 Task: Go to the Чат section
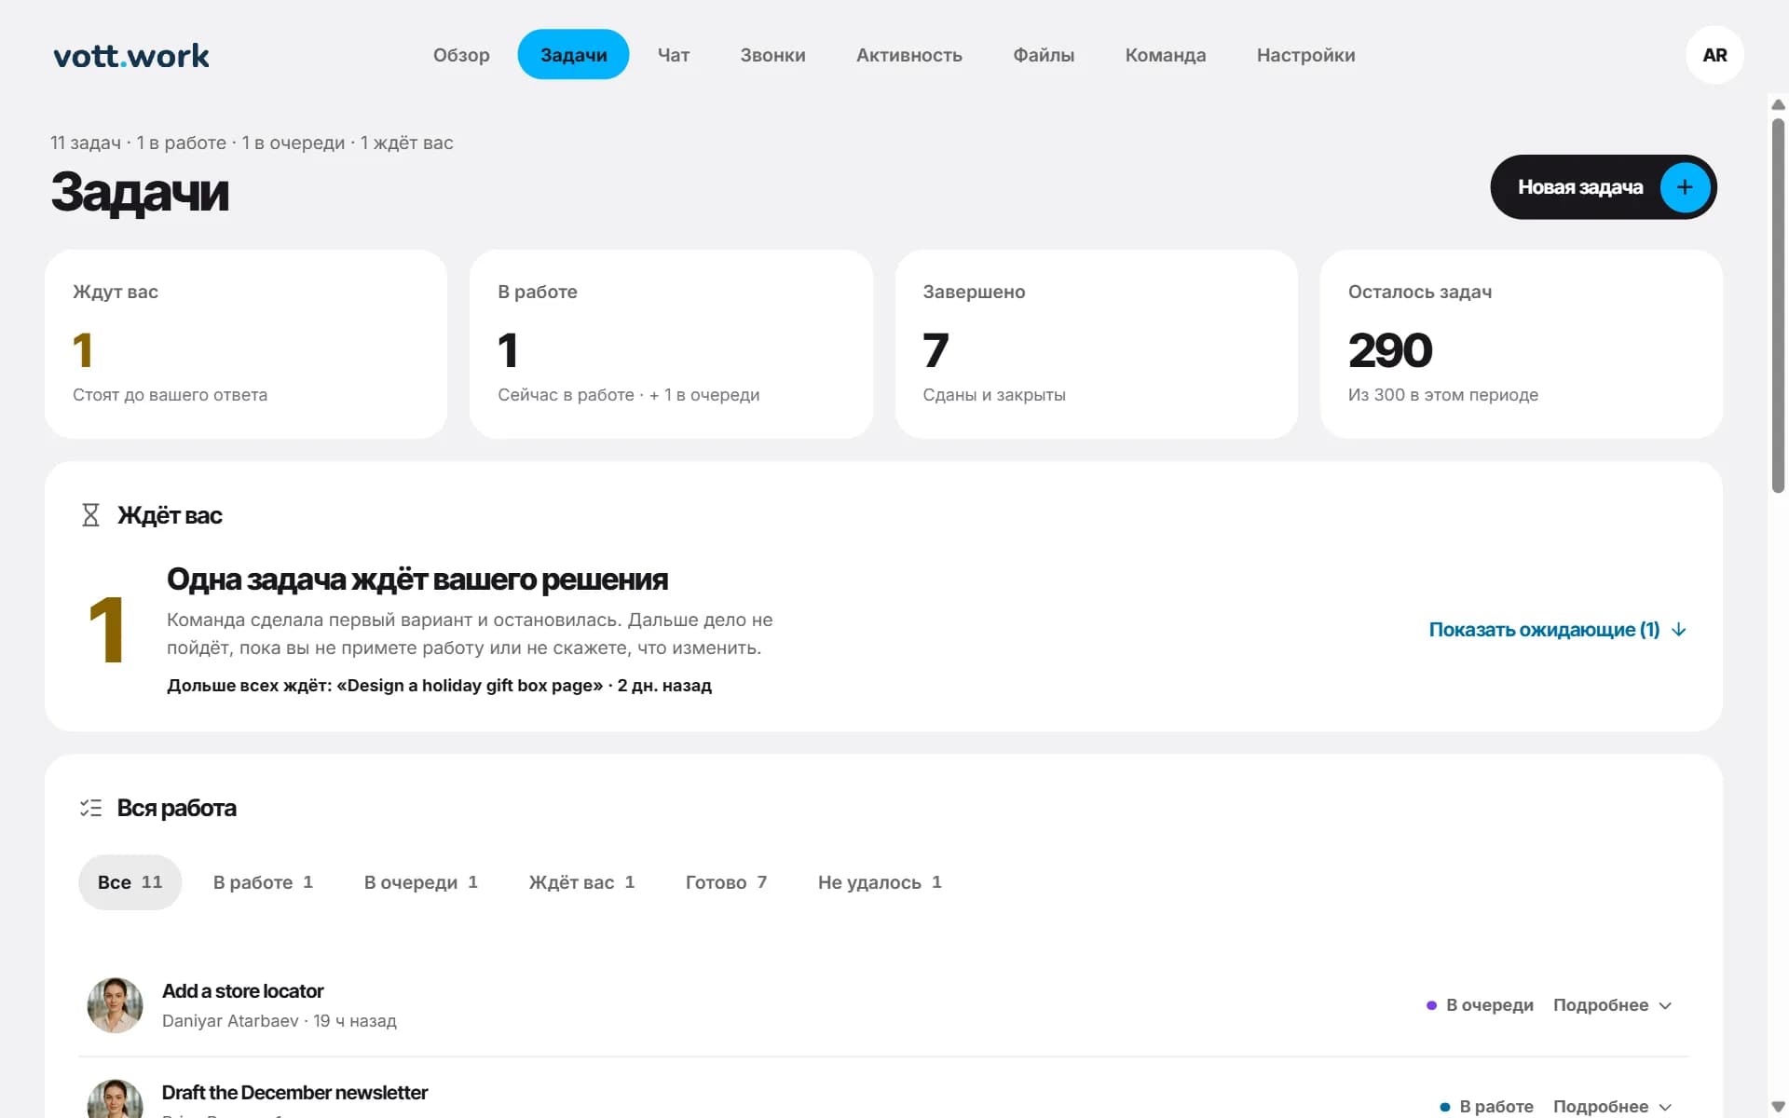point(674,55)
